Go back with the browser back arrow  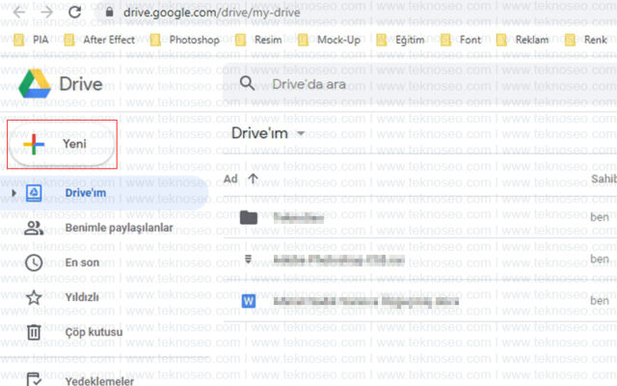coord(18,13)
